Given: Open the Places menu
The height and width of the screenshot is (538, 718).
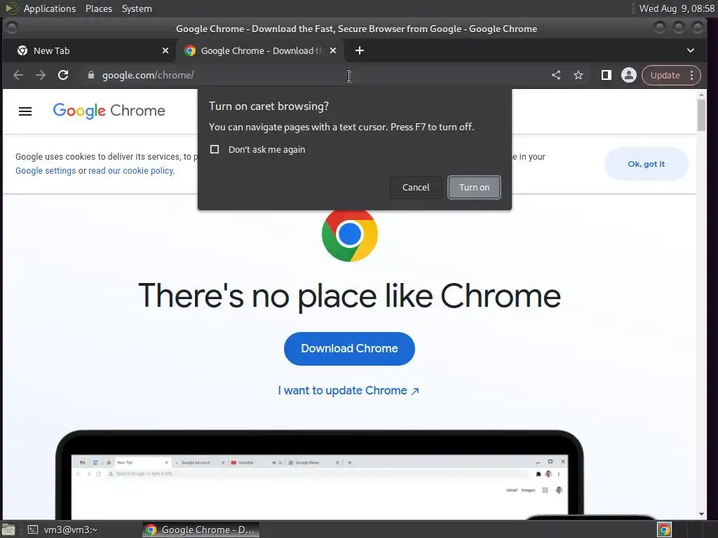Looking at the screenshot, I should [x=99, y=8].
